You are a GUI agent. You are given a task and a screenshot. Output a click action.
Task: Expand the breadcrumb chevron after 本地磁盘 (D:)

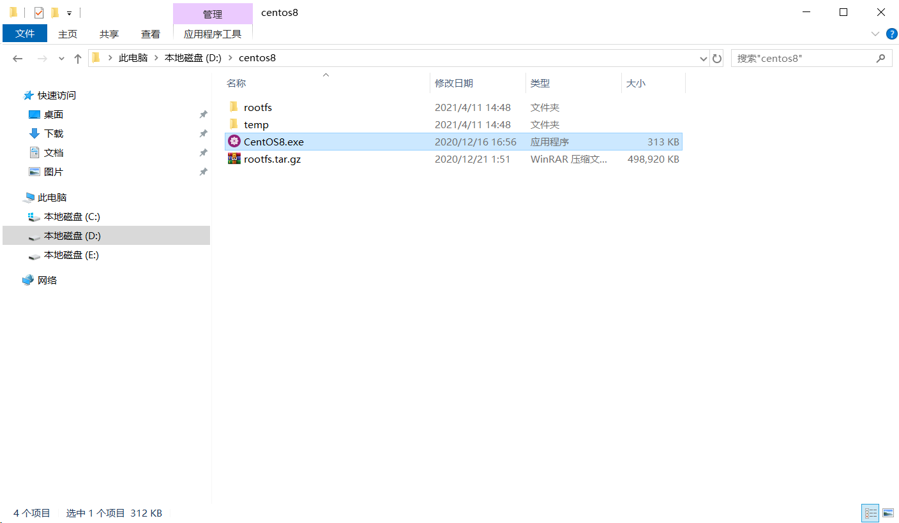coord(230,58)
